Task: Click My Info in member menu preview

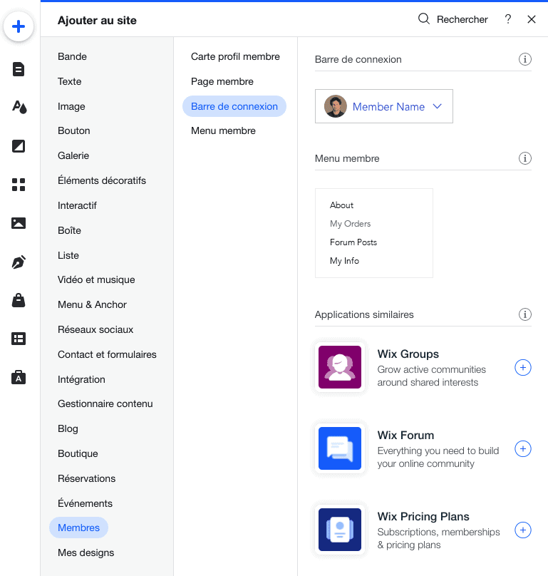Action: [344, 261]
